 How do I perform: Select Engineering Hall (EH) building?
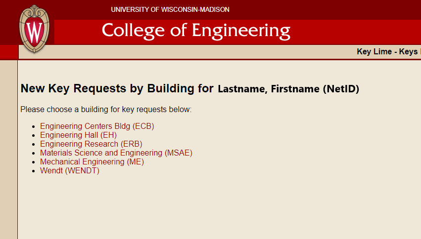tap(78, 135)
